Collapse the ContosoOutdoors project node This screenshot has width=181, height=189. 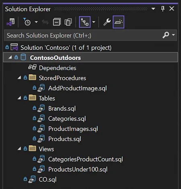(x=10, y=58)
